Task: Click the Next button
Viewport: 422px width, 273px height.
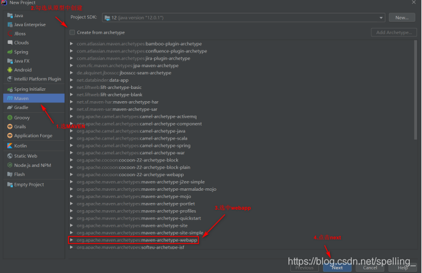Action: (337, 268)
